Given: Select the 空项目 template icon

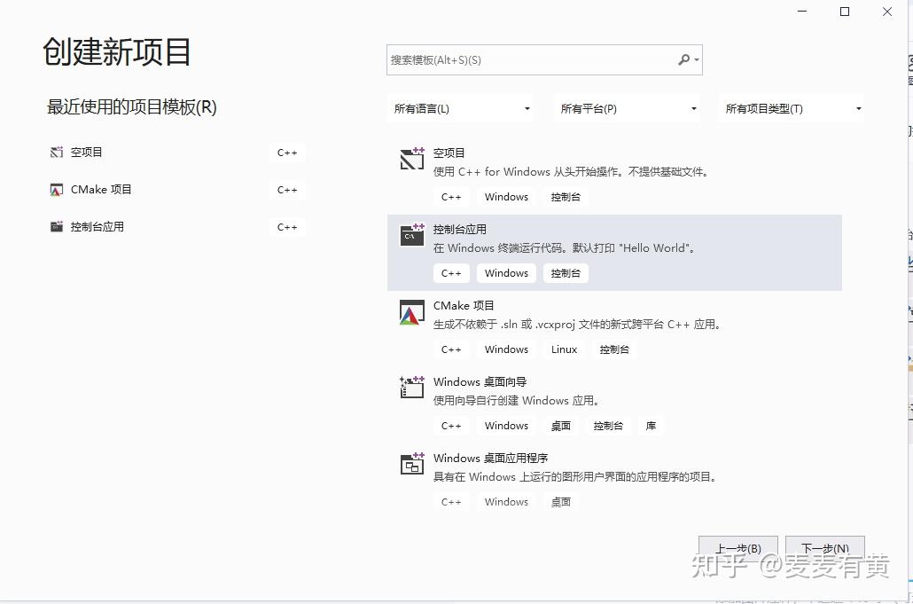Looking at the screenshot, I should [x=411, y=158].
